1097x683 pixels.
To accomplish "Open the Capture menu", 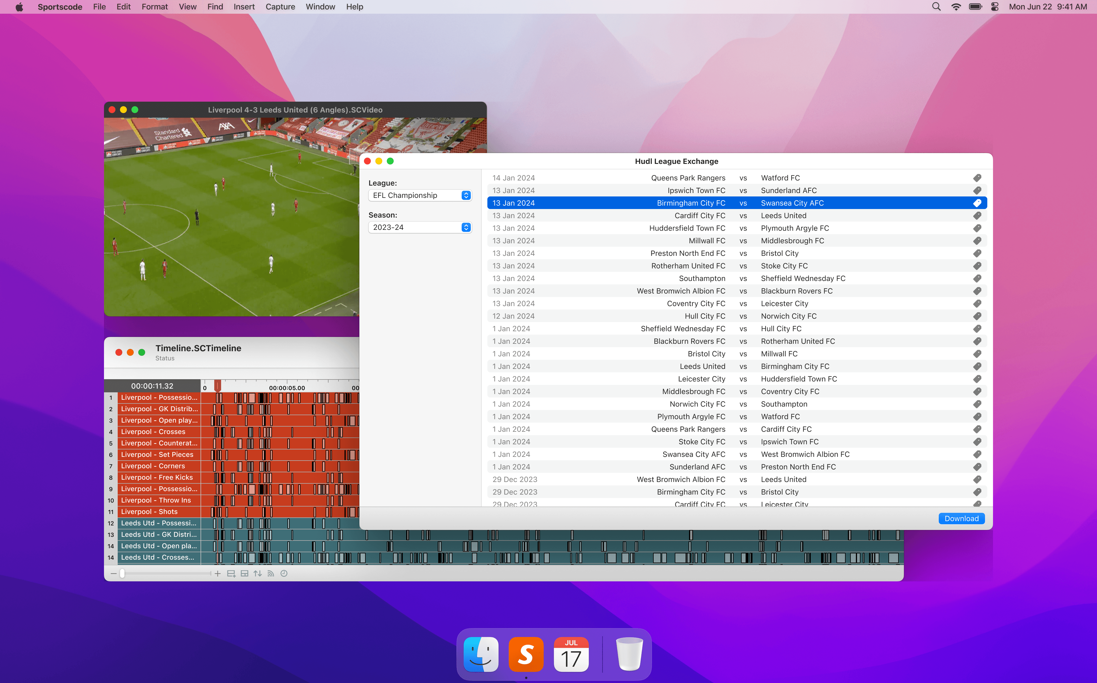I will [280, 7].
